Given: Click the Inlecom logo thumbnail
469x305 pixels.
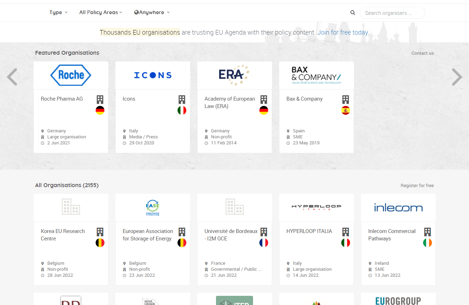Looking at the screenshot, I should (398, 208).
